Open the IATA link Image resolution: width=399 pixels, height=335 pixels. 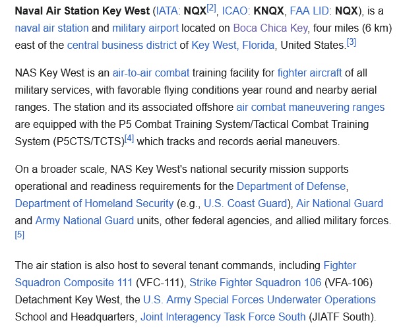166,11
